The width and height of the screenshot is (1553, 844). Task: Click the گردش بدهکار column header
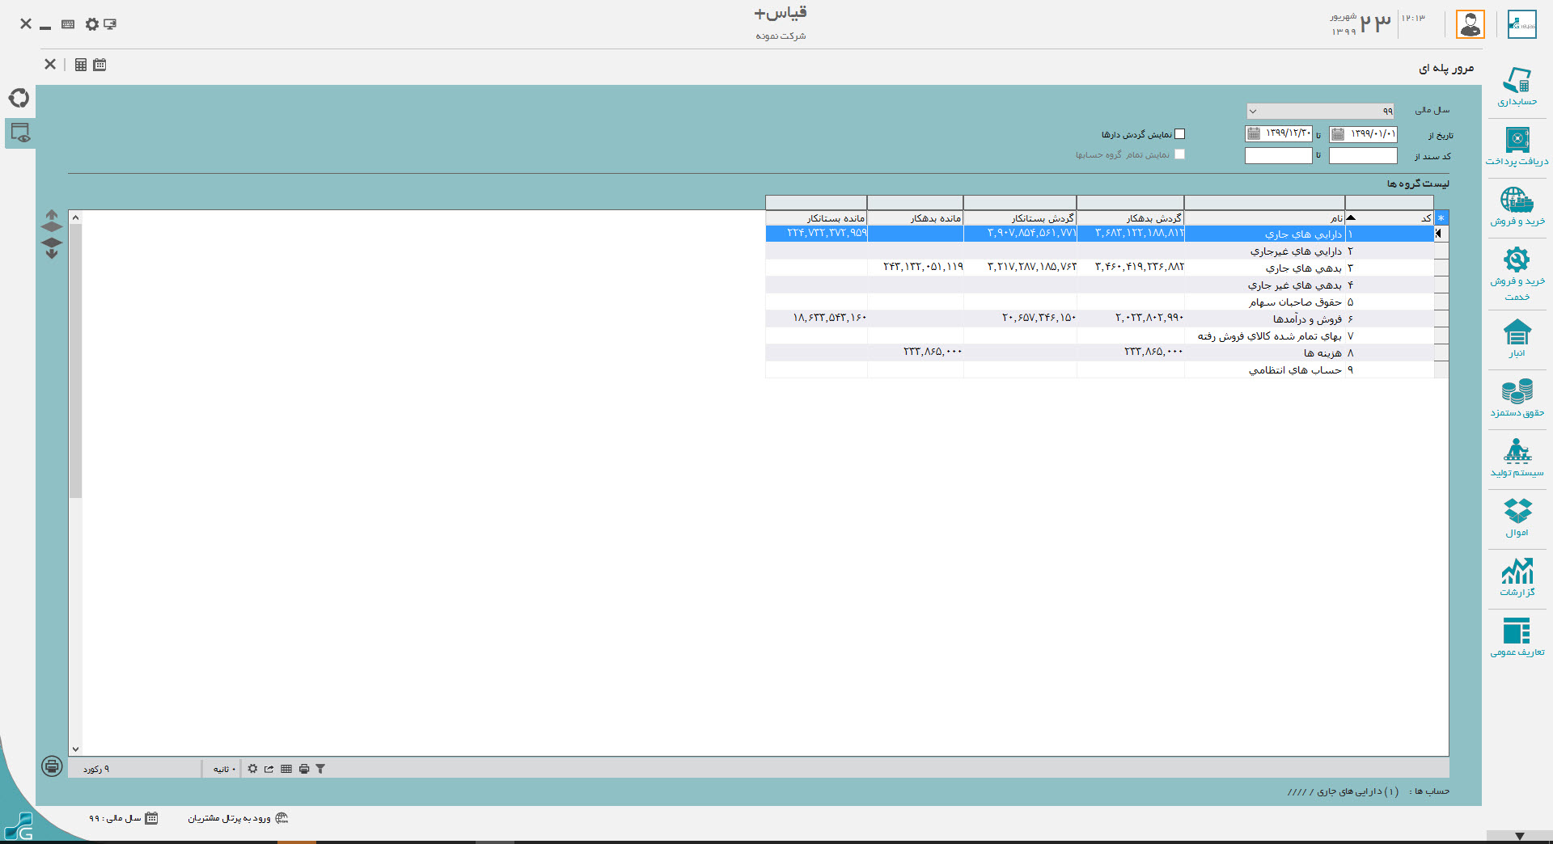coord(1131,218)
